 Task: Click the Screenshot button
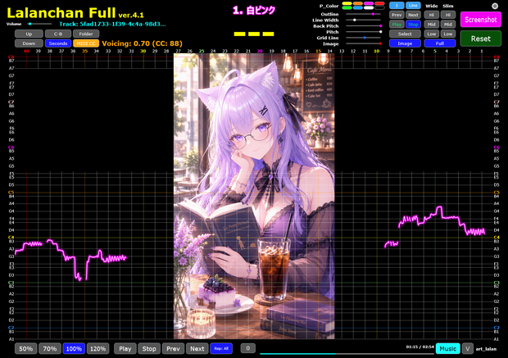[480, 20]
